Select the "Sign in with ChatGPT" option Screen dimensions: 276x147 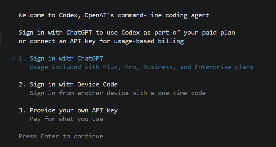66,59
